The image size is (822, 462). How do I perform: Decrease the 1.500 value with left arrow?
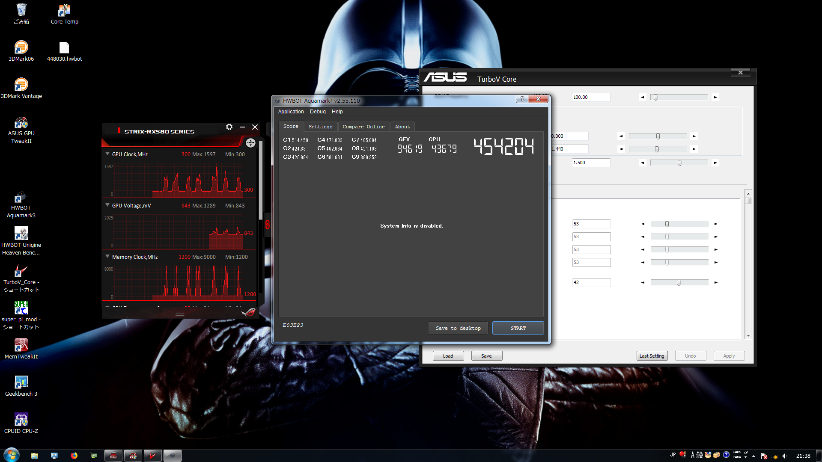642,163
